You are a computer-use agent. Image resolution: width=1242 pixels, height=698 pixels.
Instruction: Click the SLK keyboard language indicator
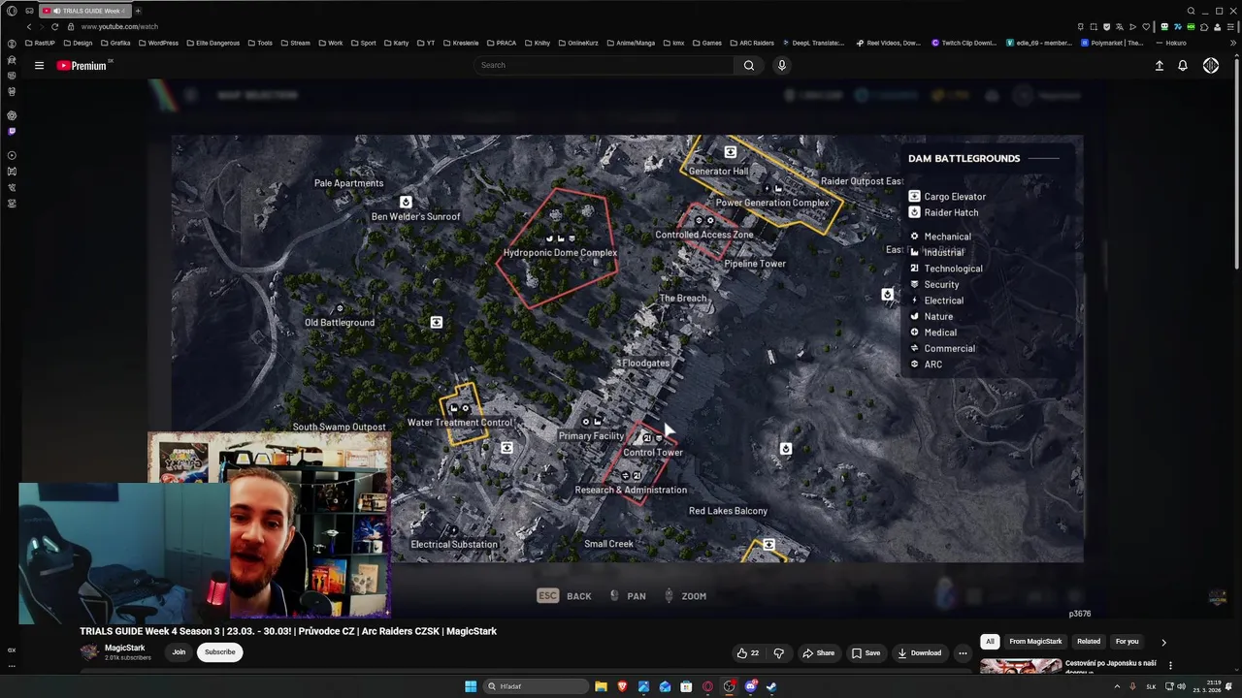click(1151, 686)
